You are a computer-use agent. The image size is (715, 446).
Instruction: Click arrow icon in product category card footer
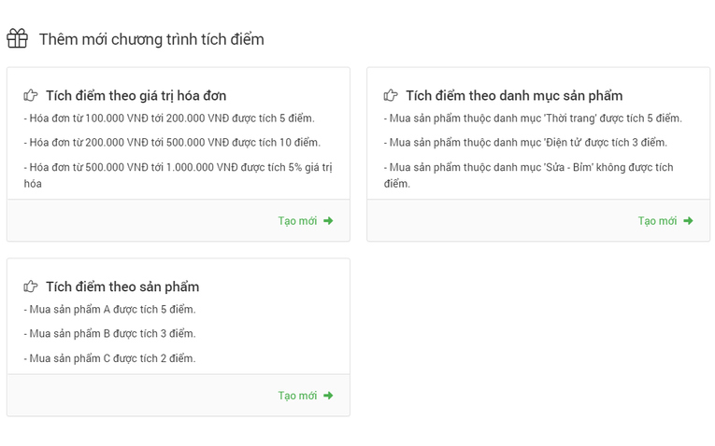pos(688,221)
